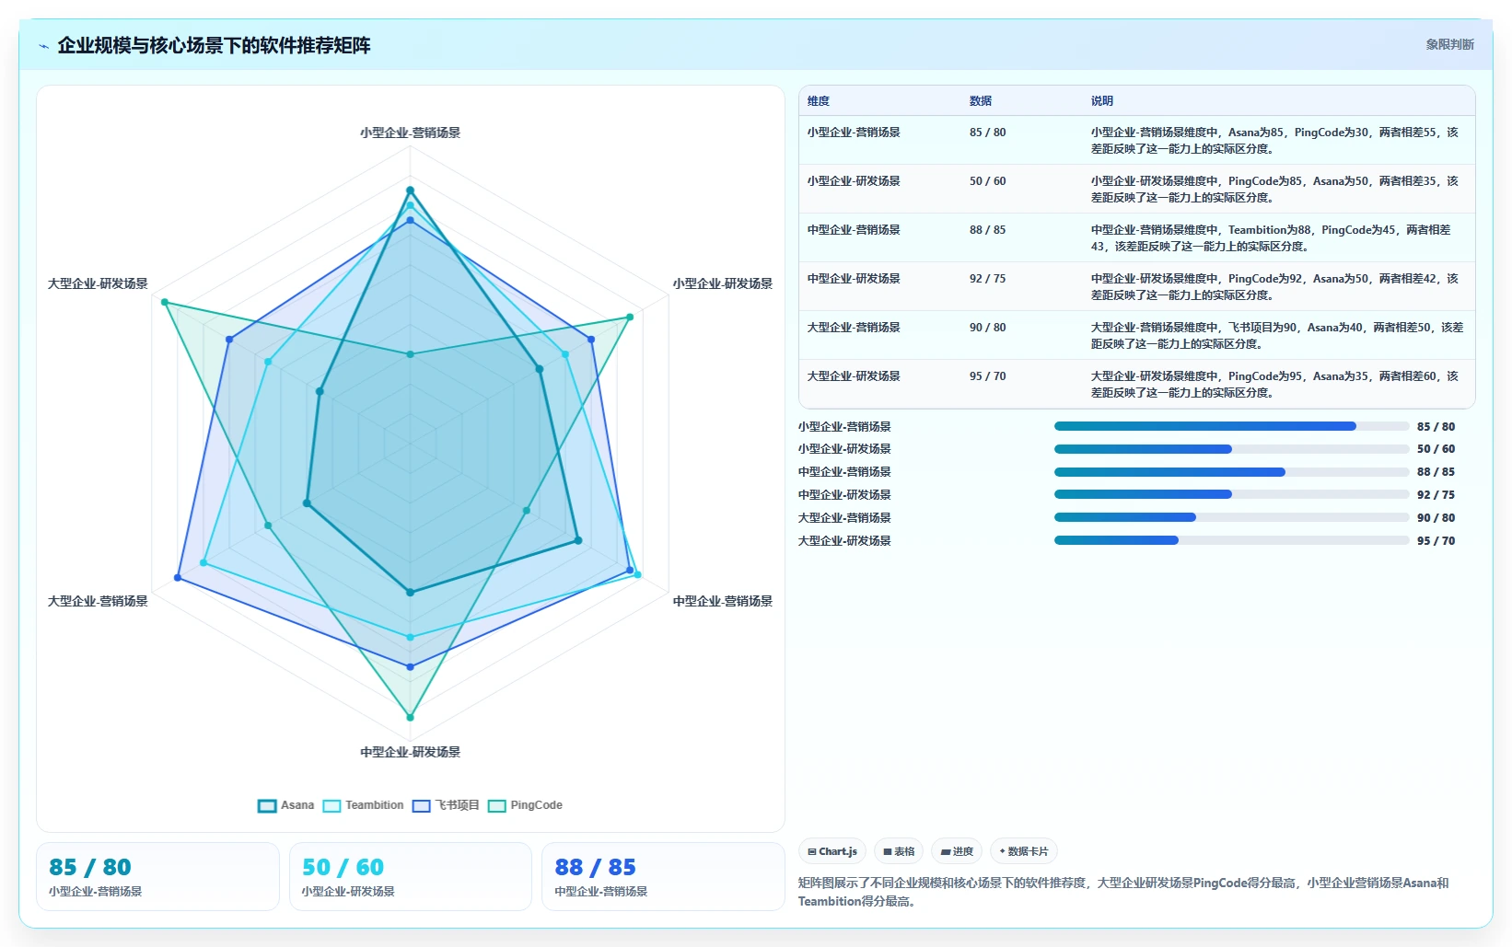Click the radar axis label 大型企业-营销场景
Screen dimensions: 1512x947
coord(98,601)
